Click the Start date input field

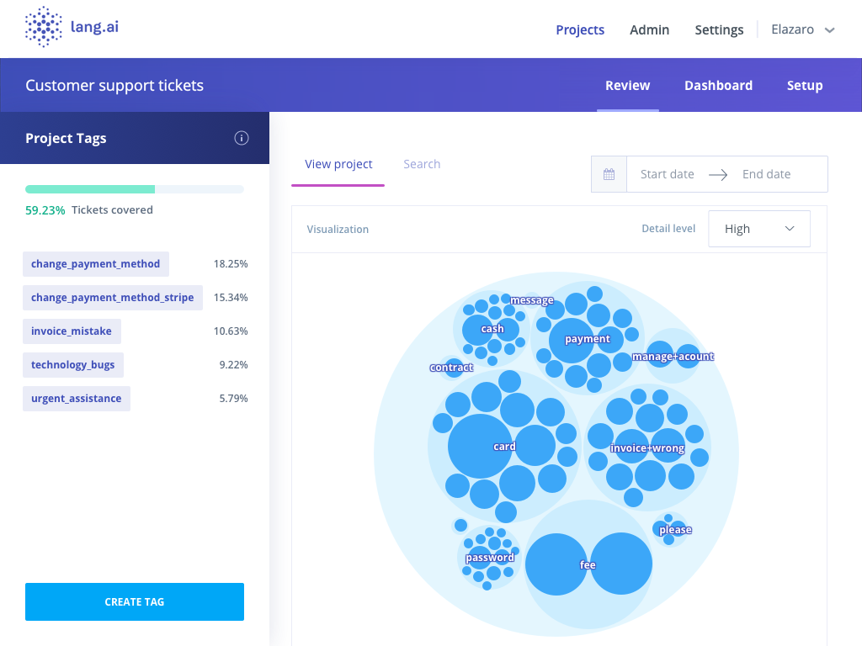pos(667,174)
